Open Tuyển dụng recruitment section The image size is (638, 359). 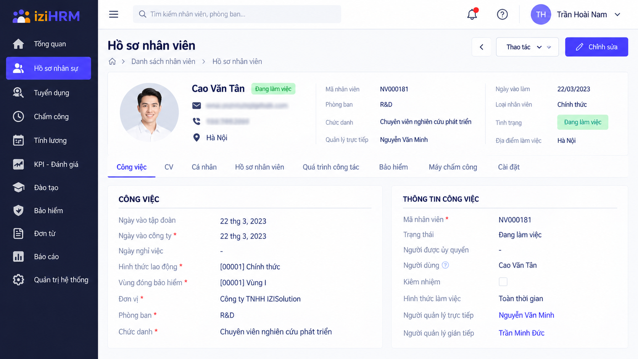pyautogui.click(x=48, y=93)
